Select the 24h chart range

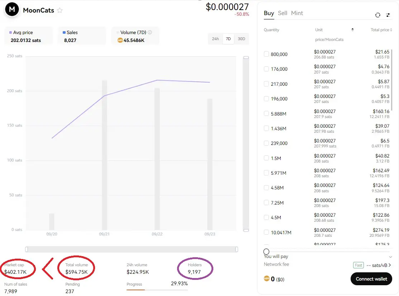[x=215, y=39]
